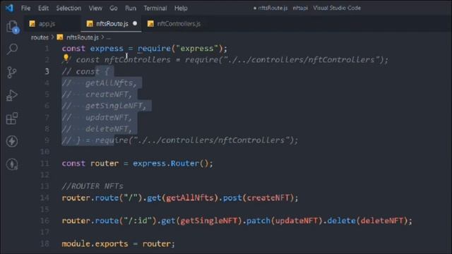Viewport: 452px width, 254px height.
Task: Click the bottom circular activity bar icon
Action: click(12, 164)
